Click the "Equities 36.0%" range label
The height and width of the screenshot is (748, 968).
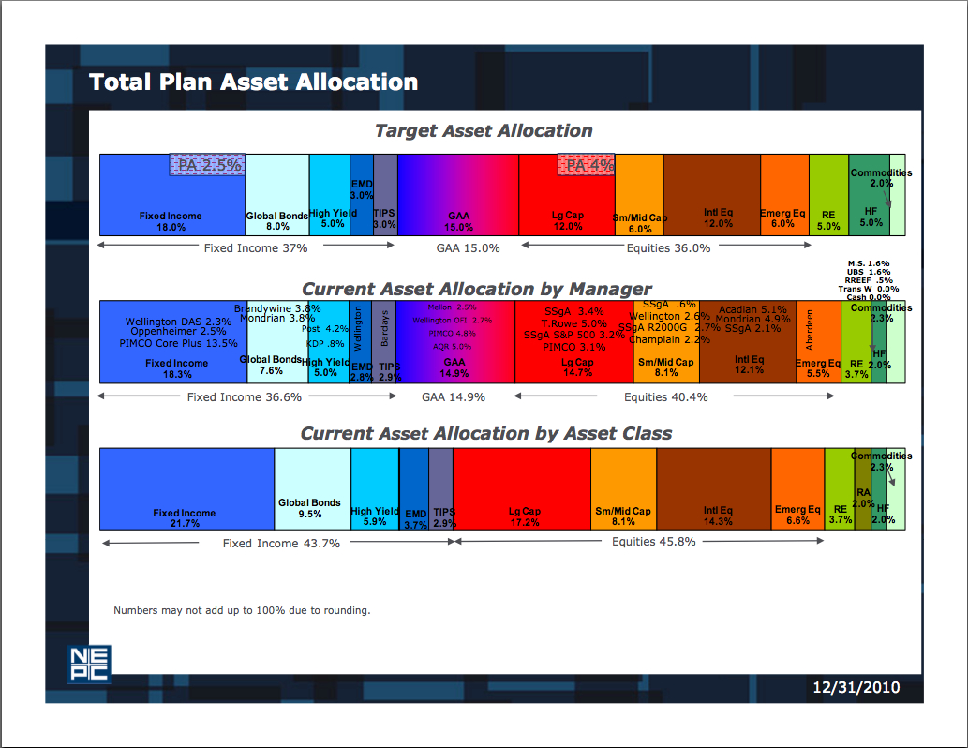(x=668, y=248)
